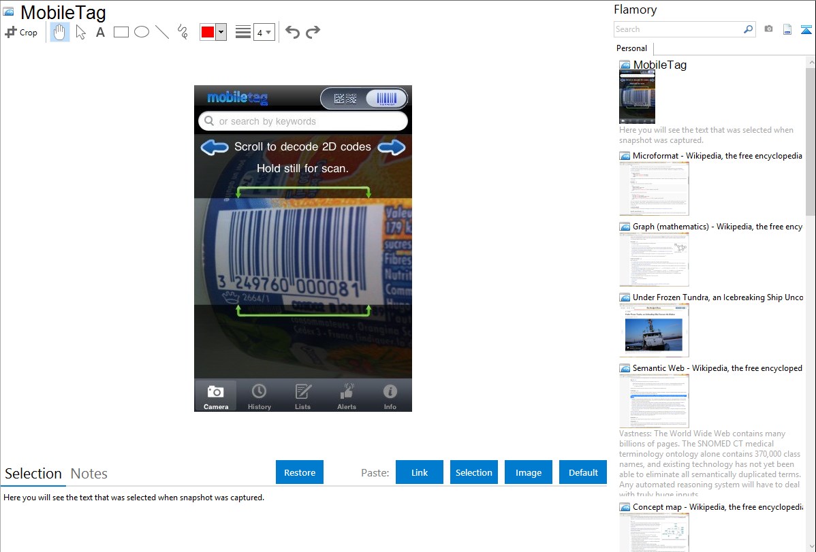Switch to the Personal tab
The image size is (816, 552).
click(632, 48)
